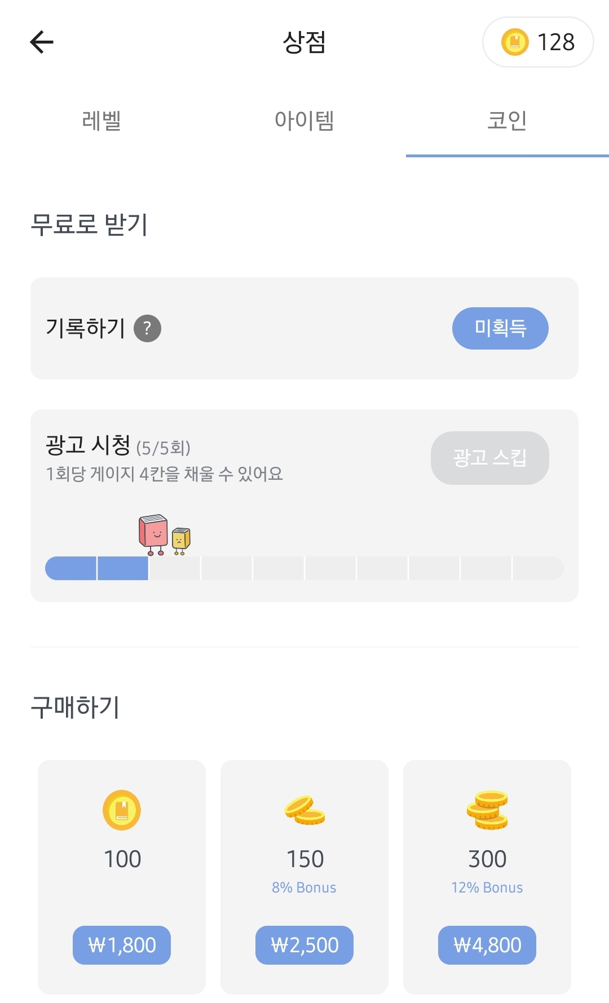Tap the 128 coin balance pill

pyautogui.click(x=538, y=42)
